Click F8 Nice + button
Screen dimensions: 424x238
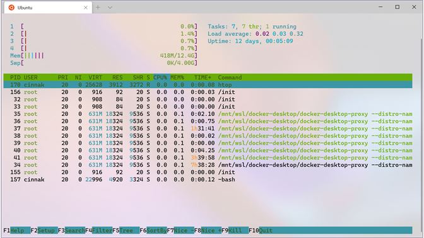[x=208, y=230]
